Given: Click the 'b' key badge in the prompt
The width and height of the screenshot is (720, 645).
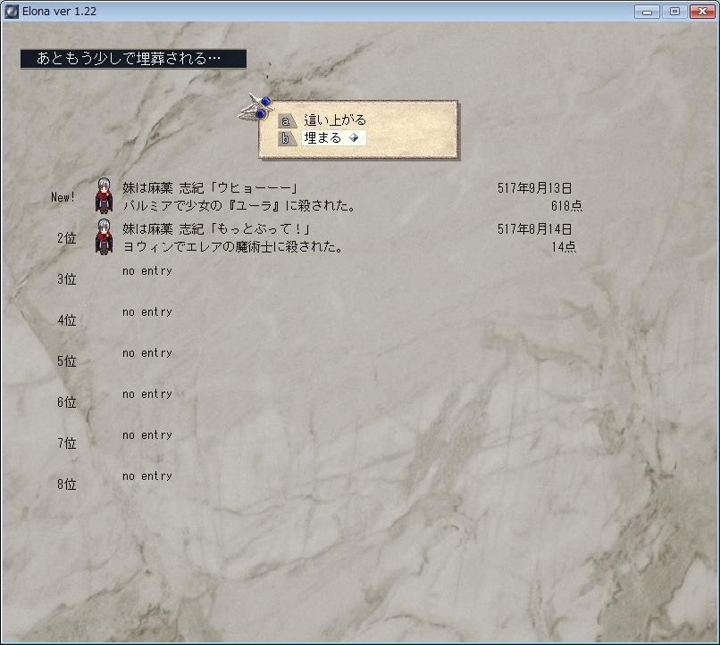Looking at the screenshot, I should 287,138.
